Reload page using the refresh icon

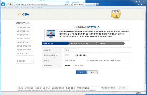(69, 4)
